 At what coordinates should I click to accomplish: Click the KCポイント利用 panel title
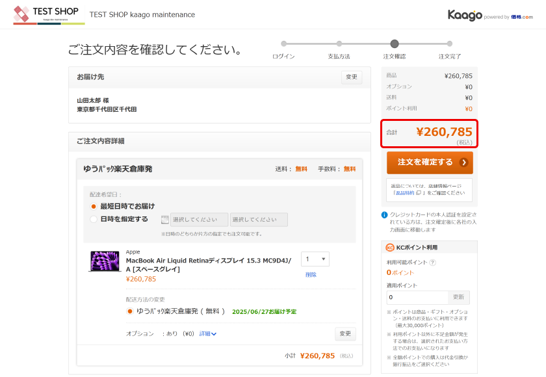pos(417,248)
